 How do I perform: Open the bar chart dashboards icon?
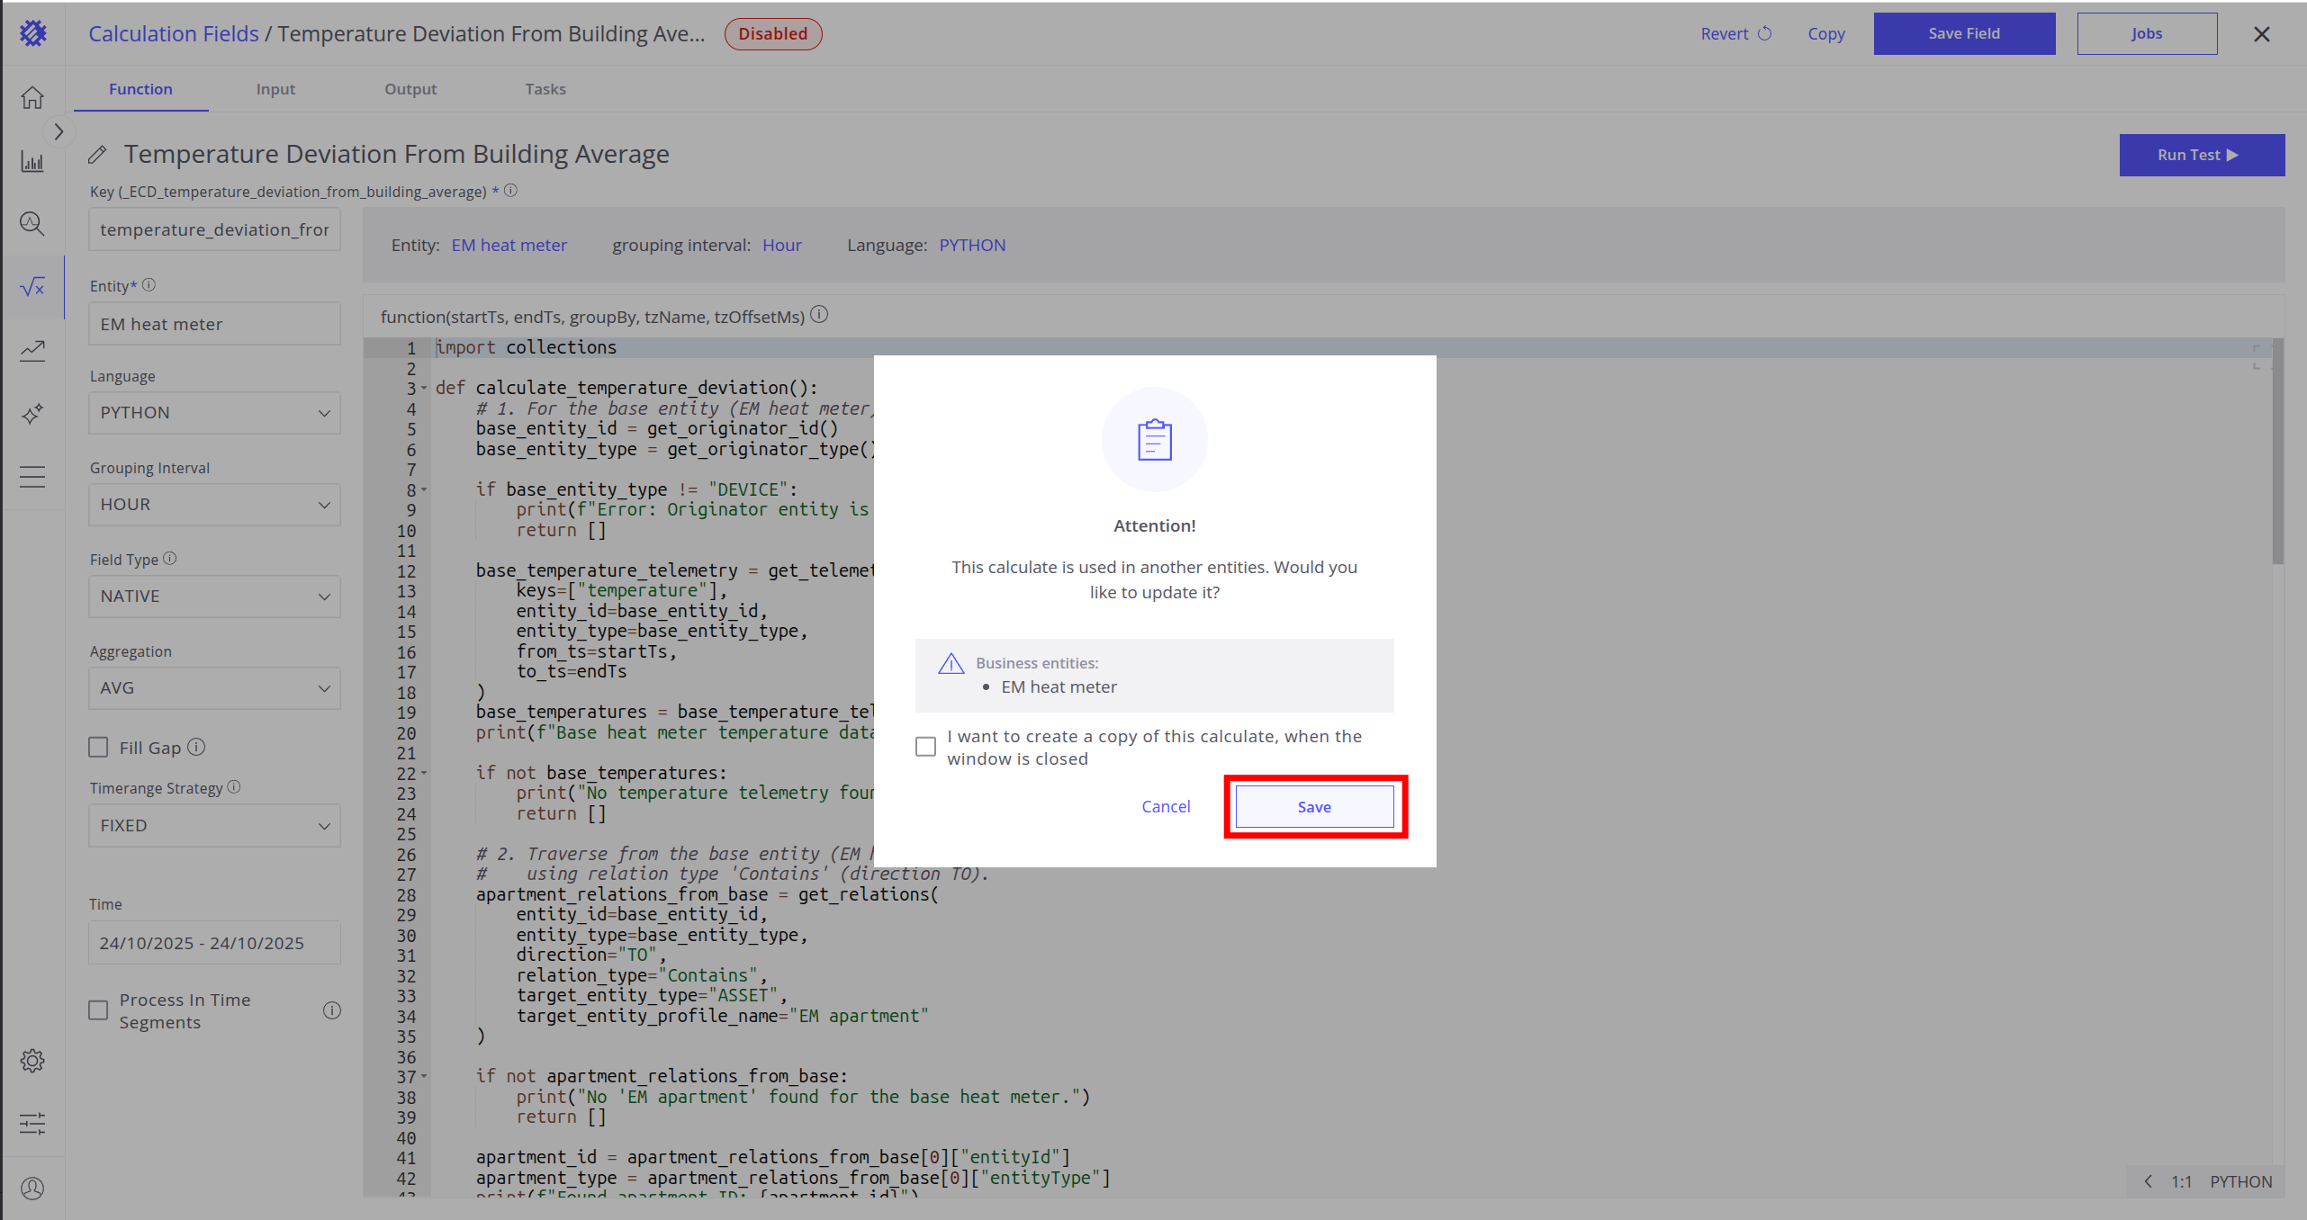pyautogui.click(x=32, y=162)
